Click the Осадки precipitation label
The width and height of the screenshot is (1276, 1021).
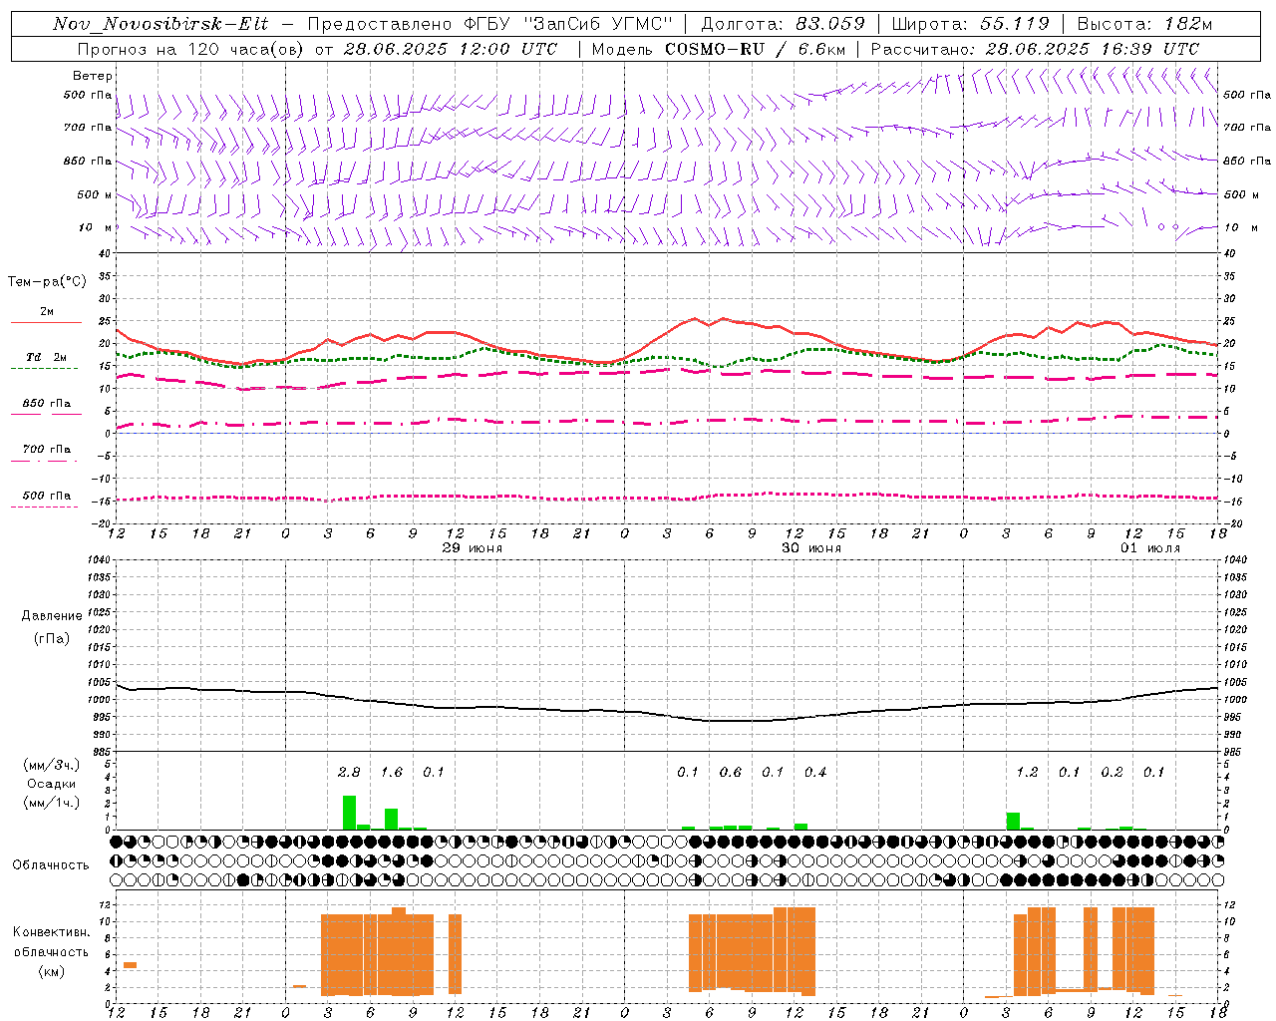(51, 784)
